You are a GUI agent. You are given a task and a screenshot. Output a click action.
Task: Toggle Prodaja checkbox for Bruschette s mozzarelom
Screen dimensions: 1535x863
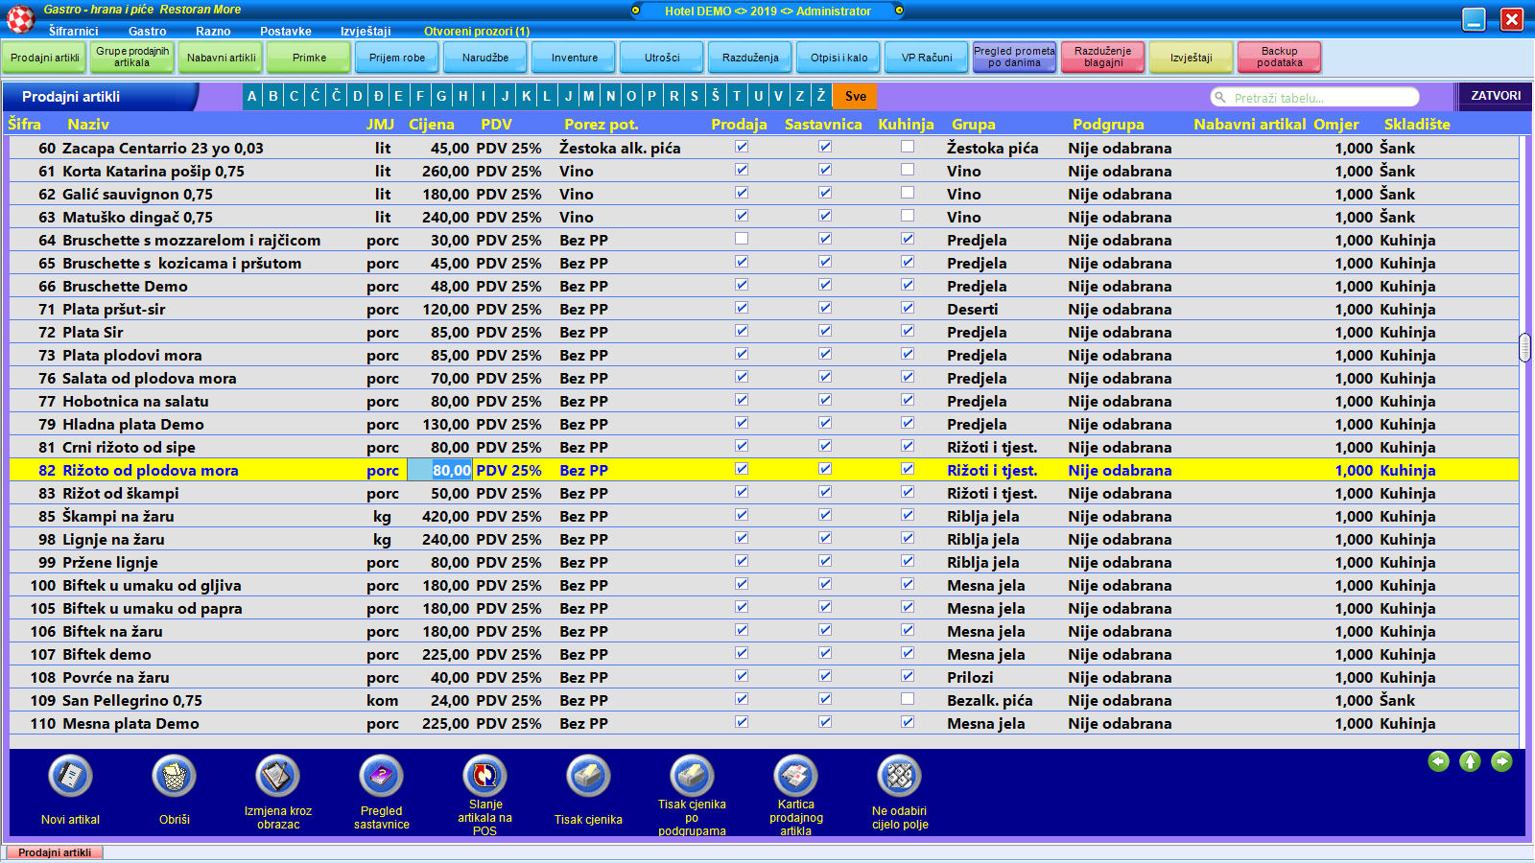click(x=742, y=239)
